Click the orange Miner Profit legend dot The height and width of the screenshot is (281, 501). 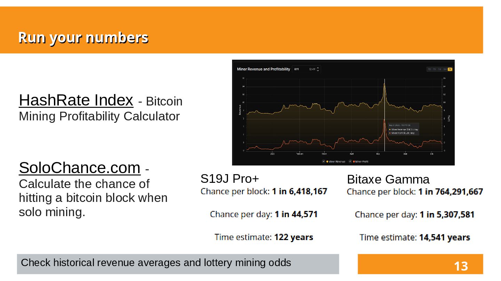pyautogui.click(x=354, y=162)
